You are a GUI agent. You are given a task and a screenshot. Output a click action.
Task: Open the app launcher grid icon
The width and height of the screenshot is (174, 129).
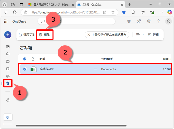pyautogui.click(x=6, y=21)
